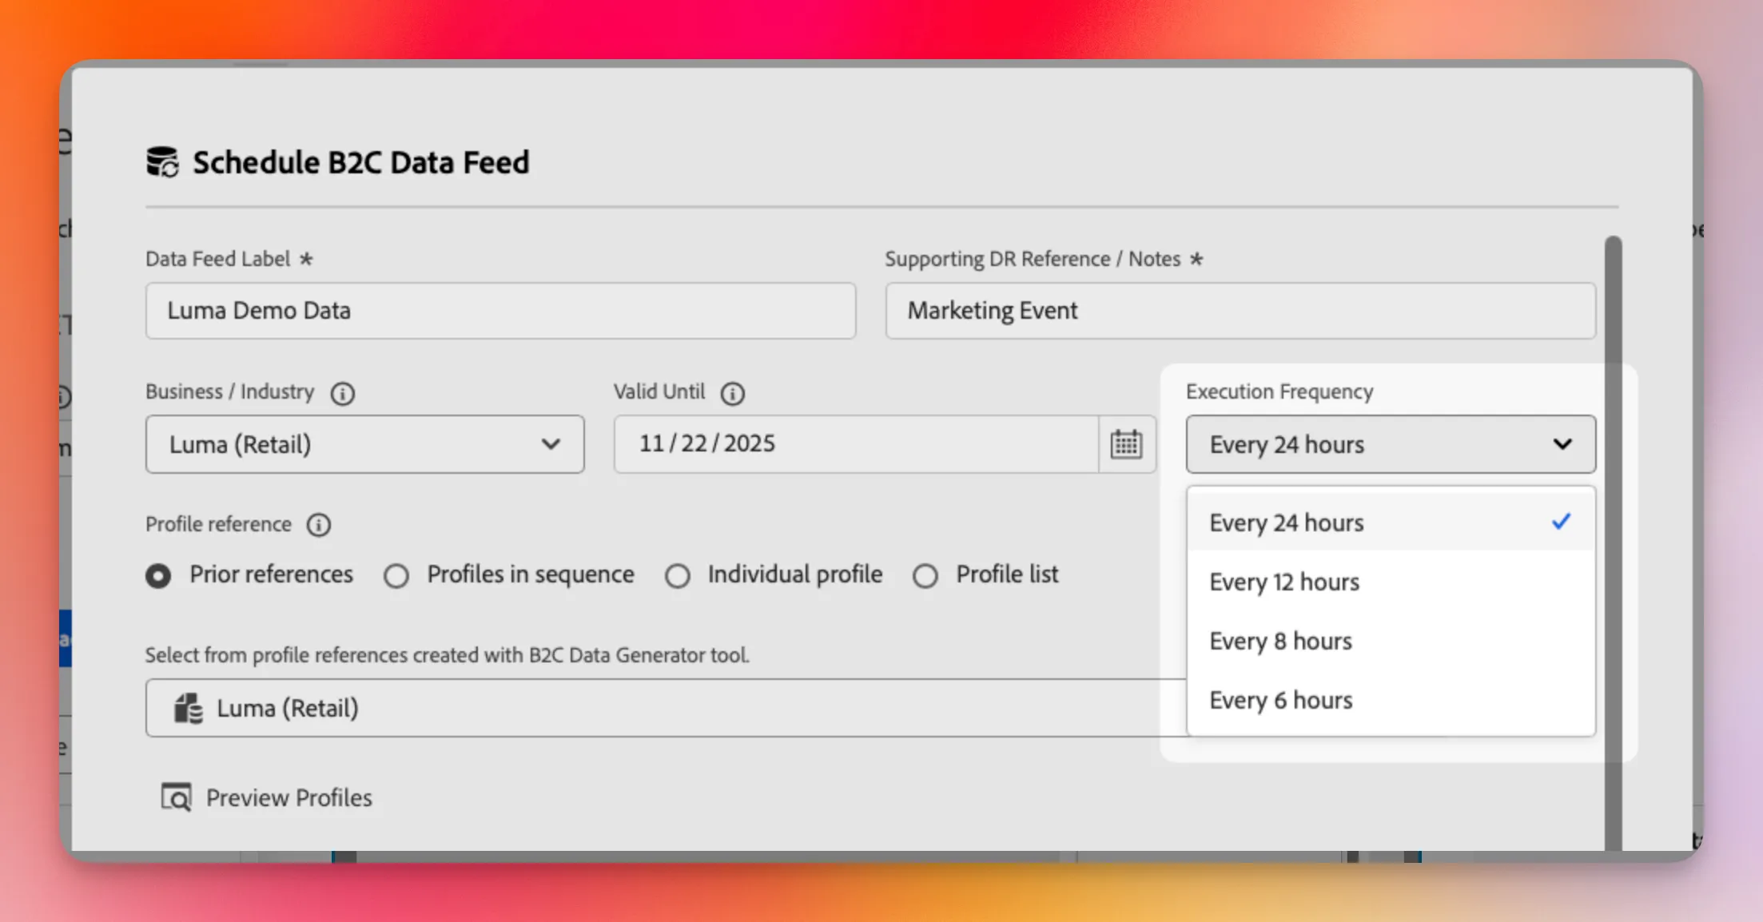The image size is (1763, 922).
Task: Click the Preview Profiles magnifier icon
Action: (x=177, y=797)
